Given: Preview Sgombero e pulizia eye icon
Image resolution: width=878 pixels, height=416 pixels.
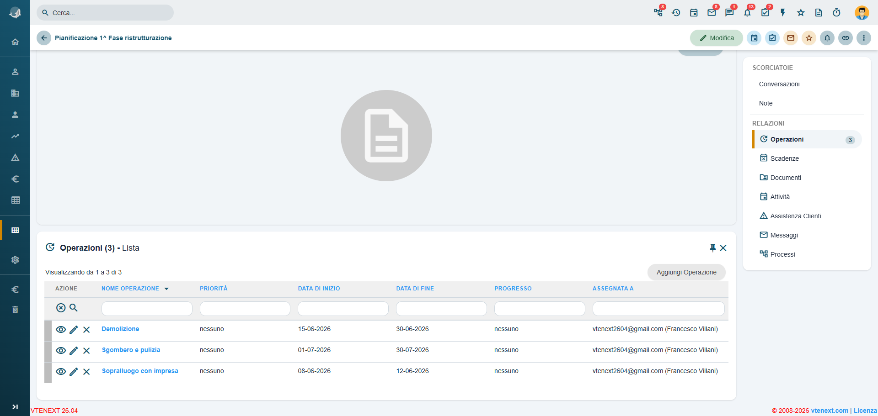Looking at the screenshot, I should [61, 351].
